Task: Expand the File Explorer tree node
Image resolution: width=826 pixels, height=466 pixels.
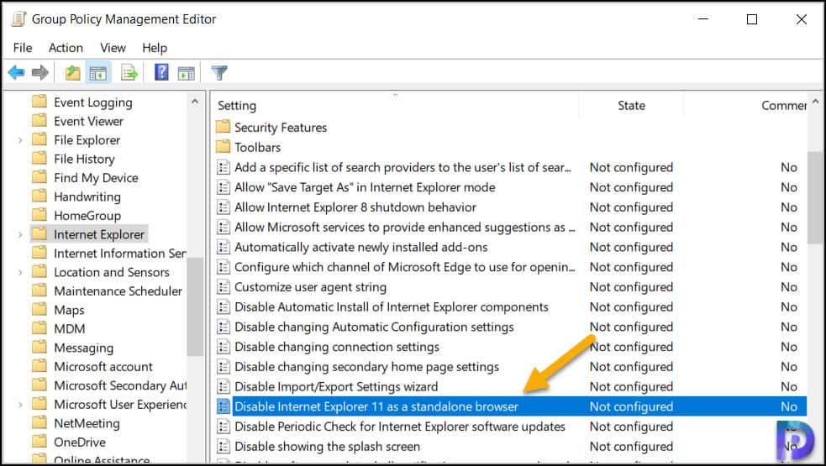Action: tap(20, 140)
